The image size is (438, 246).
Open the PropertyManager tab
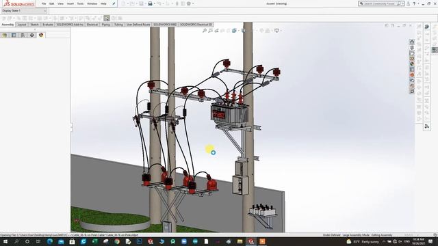pyautogui.click(x=14, y=35)
